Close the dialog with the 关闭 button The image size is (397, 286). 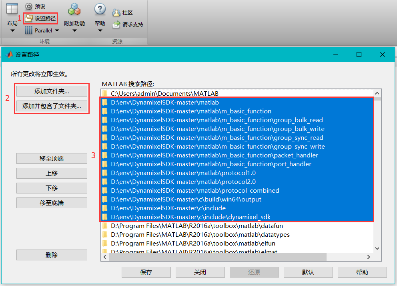(200, 272)
